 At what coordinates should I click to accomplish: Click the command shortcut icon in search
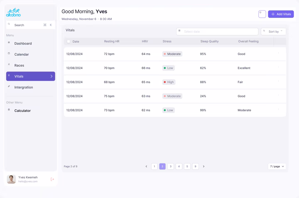pyautogui.click(x=45, y=25)
